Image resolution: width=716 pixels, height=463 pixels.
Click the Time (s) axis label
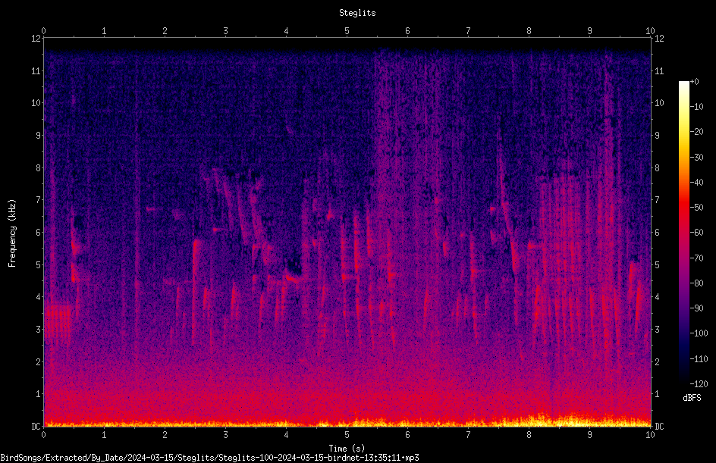pos(347,449)
